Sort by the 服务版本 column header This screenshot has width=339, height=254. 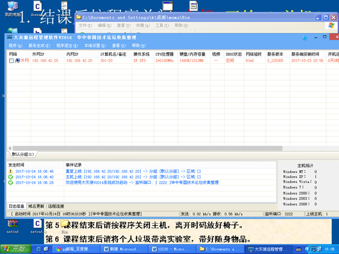(278, 54)
